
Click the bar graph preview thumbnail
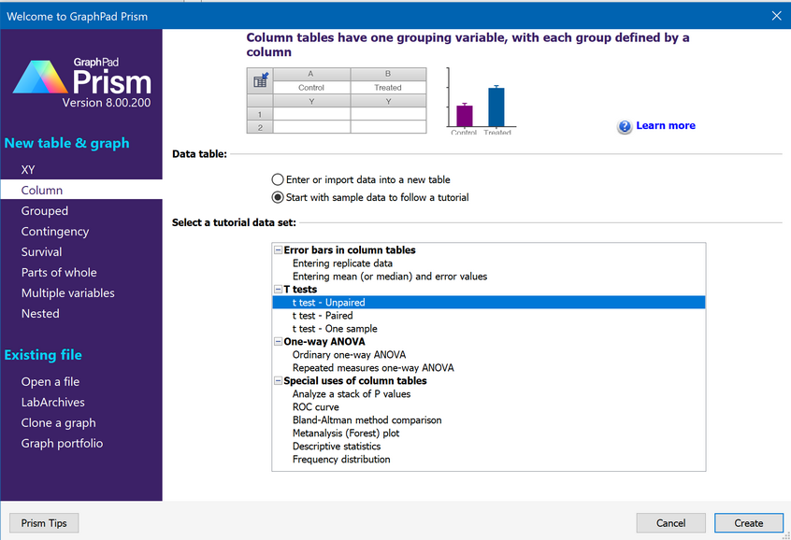point(481,102)
